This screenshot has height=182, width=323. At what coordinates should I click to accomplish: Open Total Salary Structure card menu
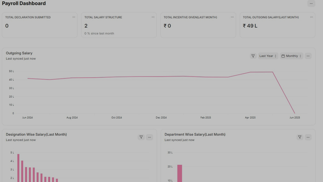pyautogui.click(x=153, y=17)
